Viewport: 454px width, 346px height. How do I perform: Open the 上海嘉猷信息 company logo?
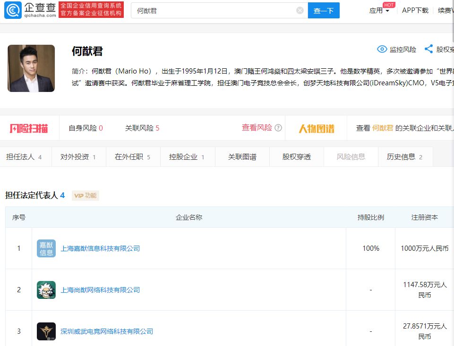pyautogui.click(x=46, y=248)
